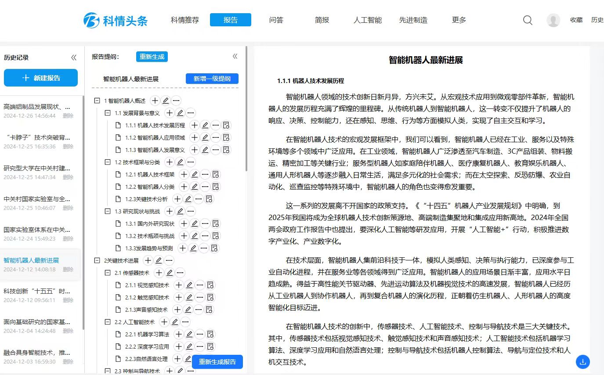Collapse the 2关键技术进展 outline section
Viewport: 604px width, 375px height.
(97, 260)
